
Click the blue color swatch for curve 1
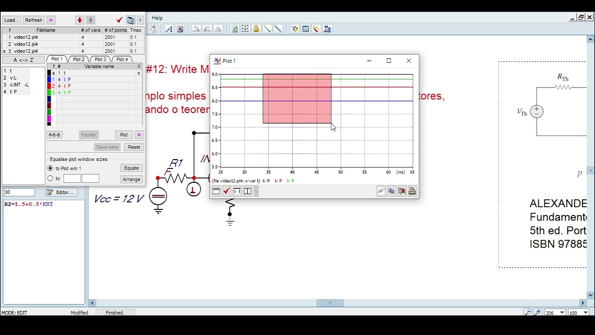click(49, 80)
